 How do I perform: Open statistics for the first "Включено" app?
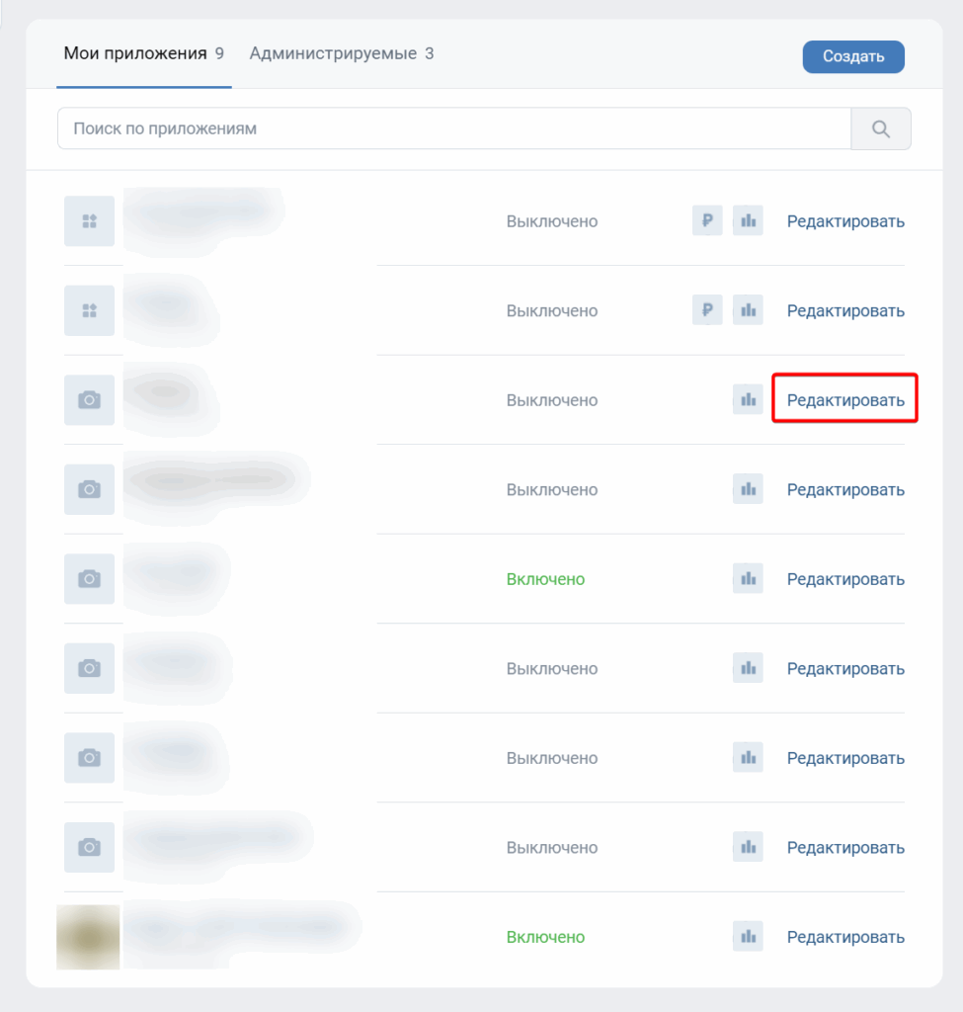tap(748, 579)
